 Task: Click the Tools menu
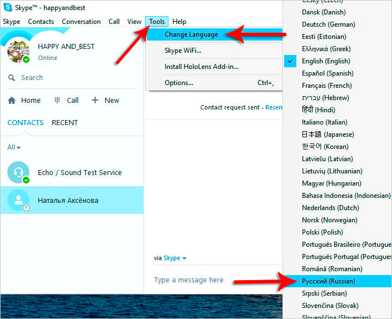click(x=157, y=22)
